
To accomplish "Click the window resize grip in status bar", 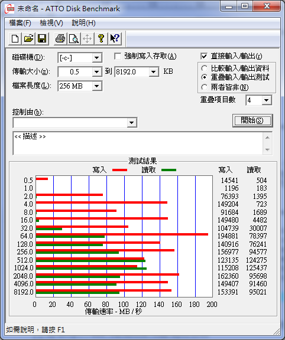I will [276, 331].
